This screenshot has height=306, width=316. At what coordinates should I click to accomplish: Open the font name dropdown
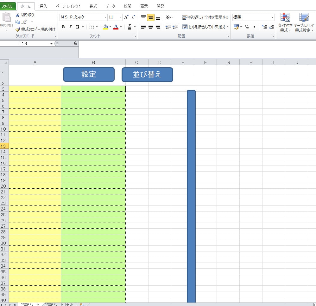[x=105, y=17]
